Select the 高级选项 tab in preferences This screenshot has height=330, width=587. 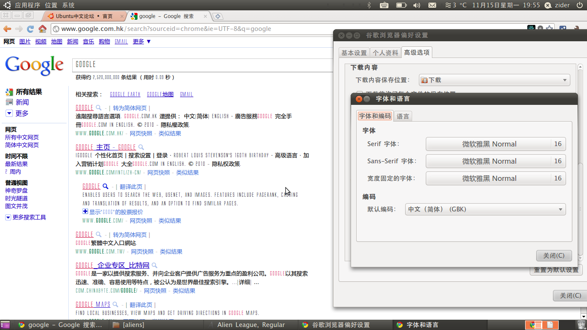coord(417,52)
